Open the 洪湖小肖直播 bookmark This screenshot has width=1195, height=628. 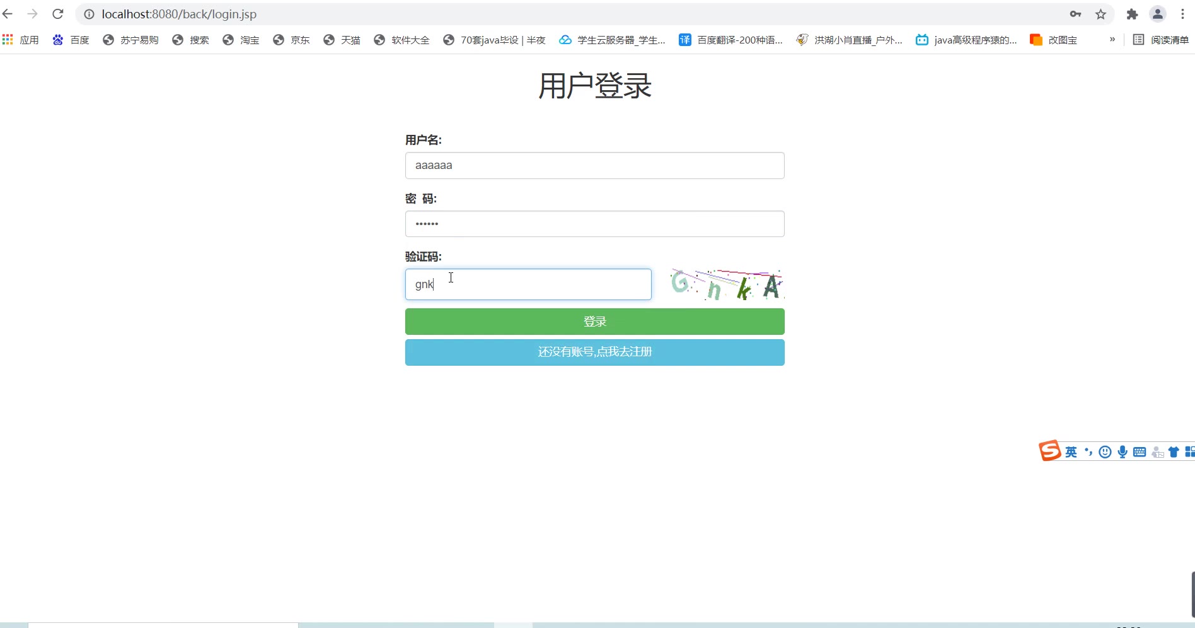pos(849,40)
